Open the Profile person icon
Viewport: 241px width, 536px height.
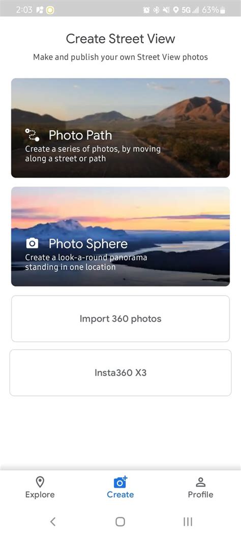coord(200,482)
